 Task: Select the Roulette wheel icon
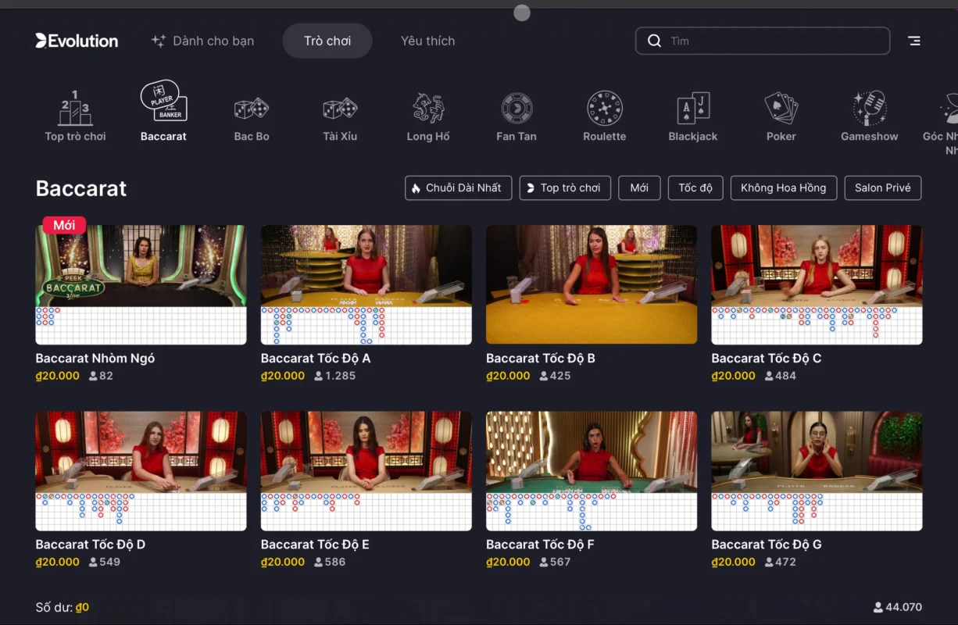[x=605, y=109]
